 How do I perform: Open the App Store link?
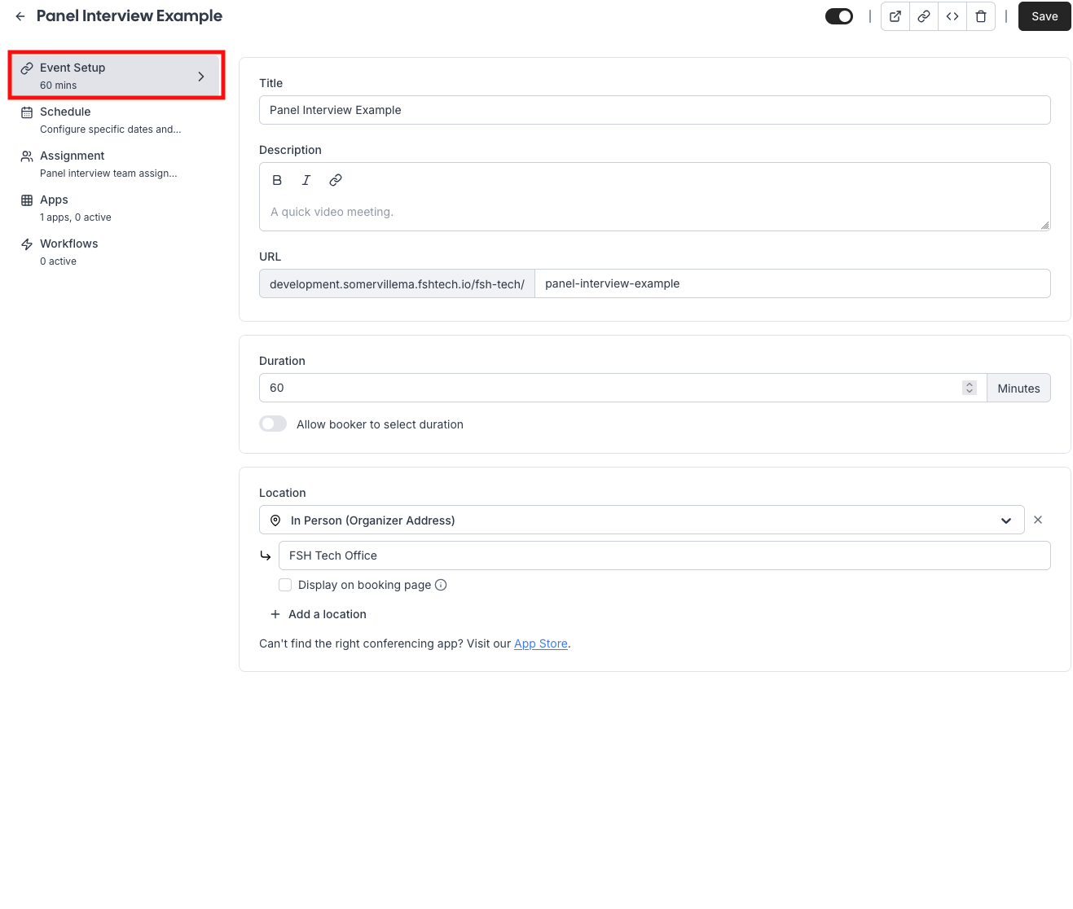coord(541,643)
